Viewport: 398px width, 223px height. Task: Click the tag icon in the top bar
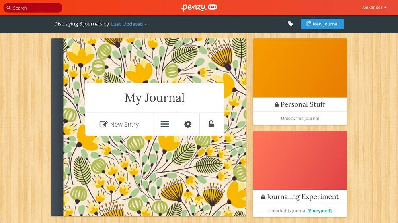291,24
